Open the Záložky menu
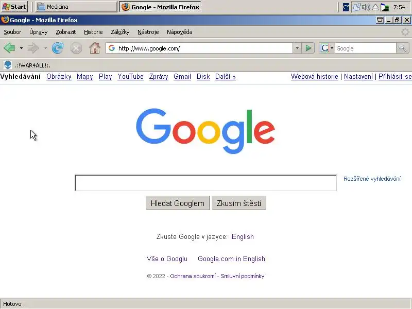Viewport: 412px width, 309px height. point(120,32)
